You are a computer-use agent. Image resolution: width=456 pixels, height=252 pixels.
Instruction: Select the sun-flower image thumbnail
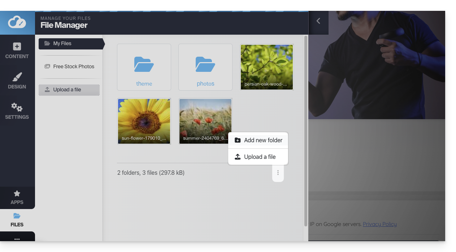point(144,120)
